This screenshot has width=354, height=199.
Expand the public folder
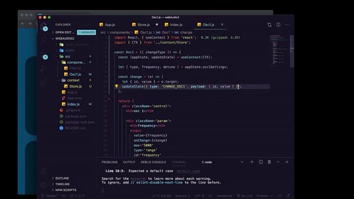point(70,50)
